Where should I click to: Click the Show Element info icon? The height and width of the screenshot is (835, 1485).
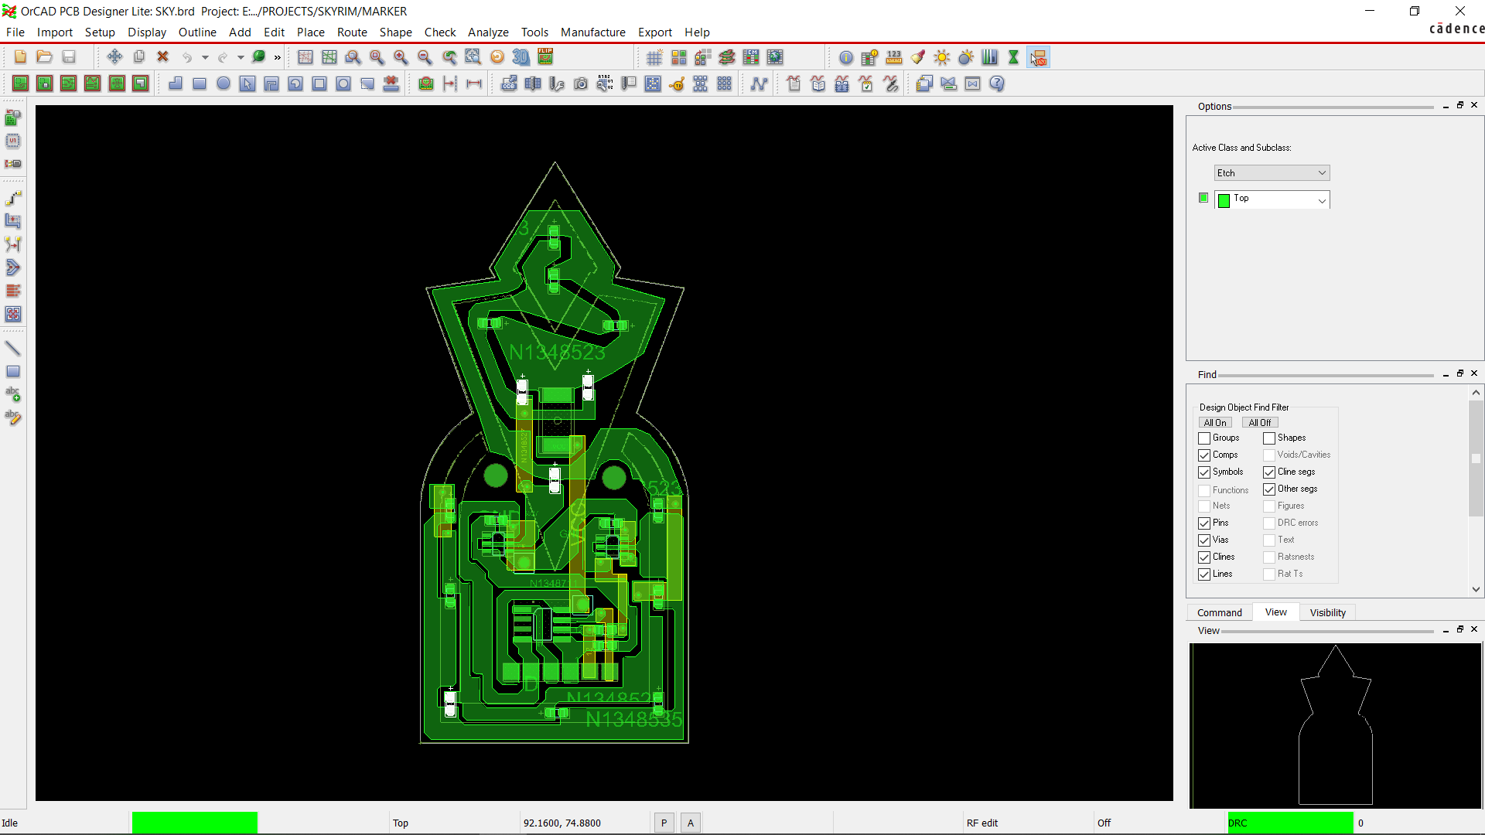click(x=846, y=57)
